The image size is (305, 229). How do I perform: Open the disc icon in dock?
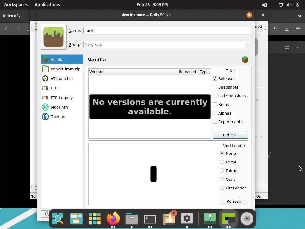(247, 219)
